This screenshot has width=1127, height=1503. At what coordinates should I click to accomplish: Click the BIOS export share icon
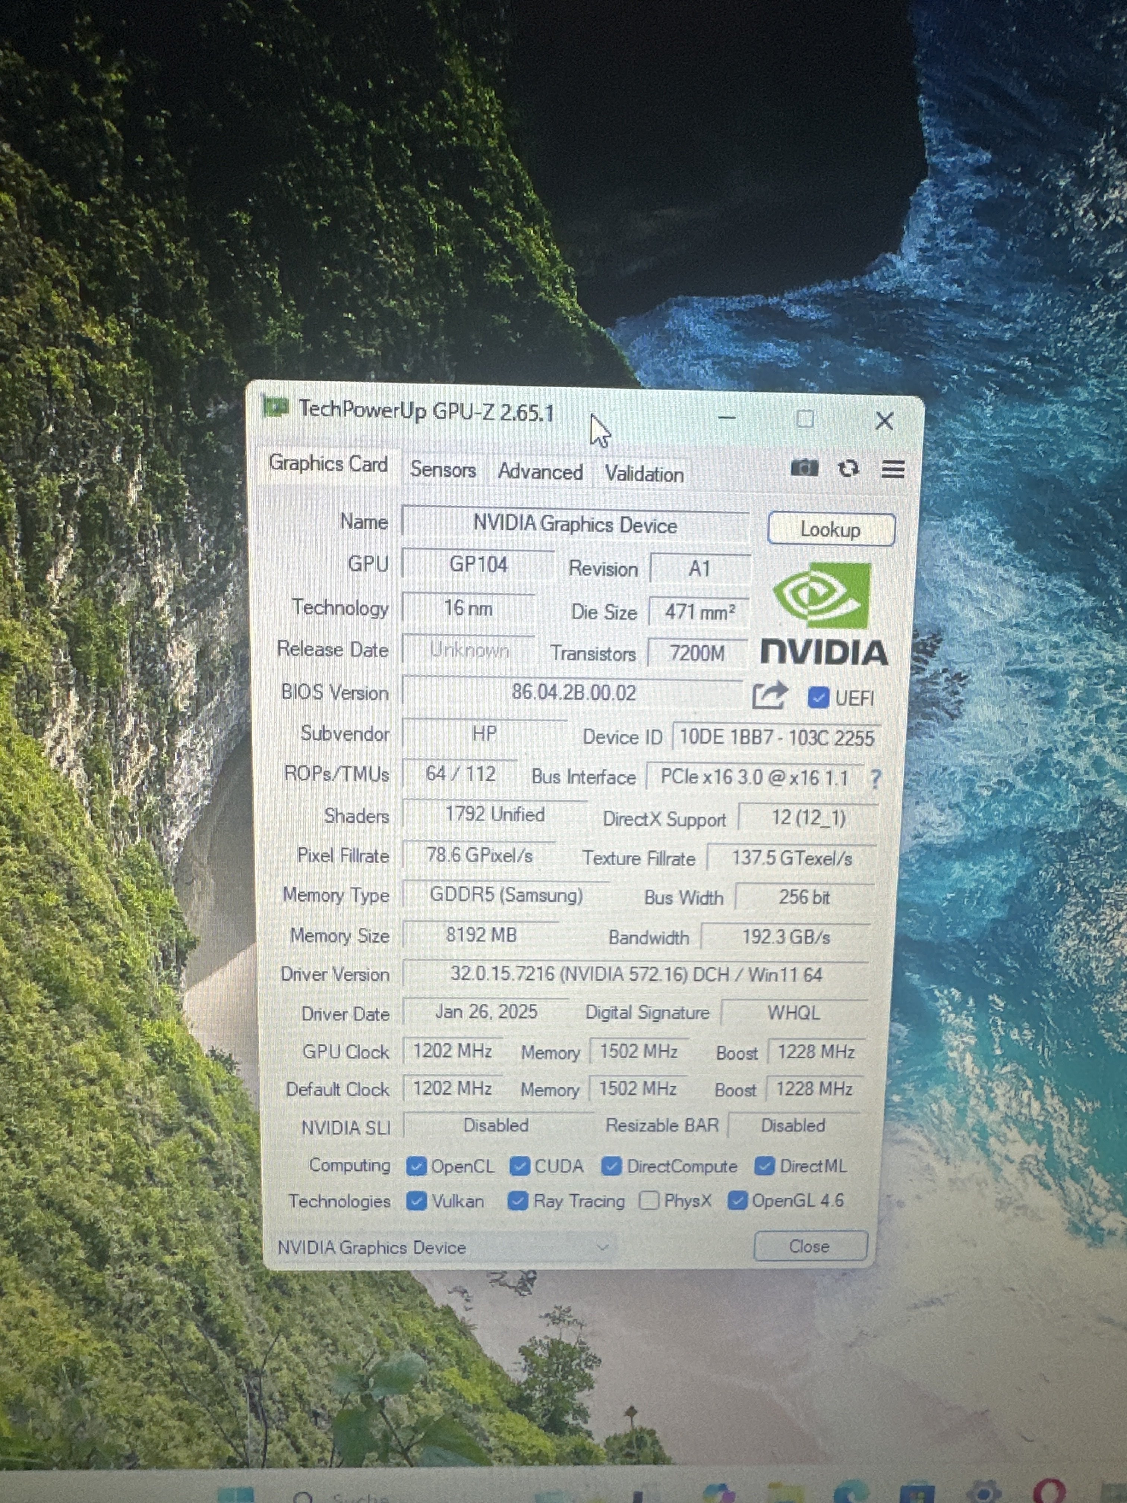770,695
